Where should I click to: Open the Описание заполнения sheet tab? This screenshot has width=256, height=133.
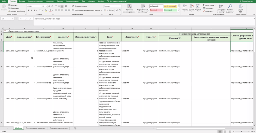[58, 128]
